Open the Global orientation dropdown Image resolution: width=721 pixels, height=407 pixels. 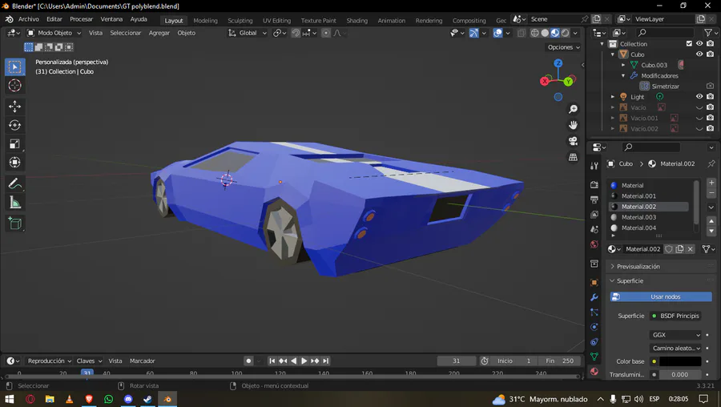(248, 33)
